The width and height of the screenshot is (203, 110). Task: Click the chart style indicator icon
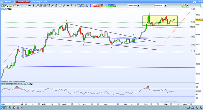184,6
